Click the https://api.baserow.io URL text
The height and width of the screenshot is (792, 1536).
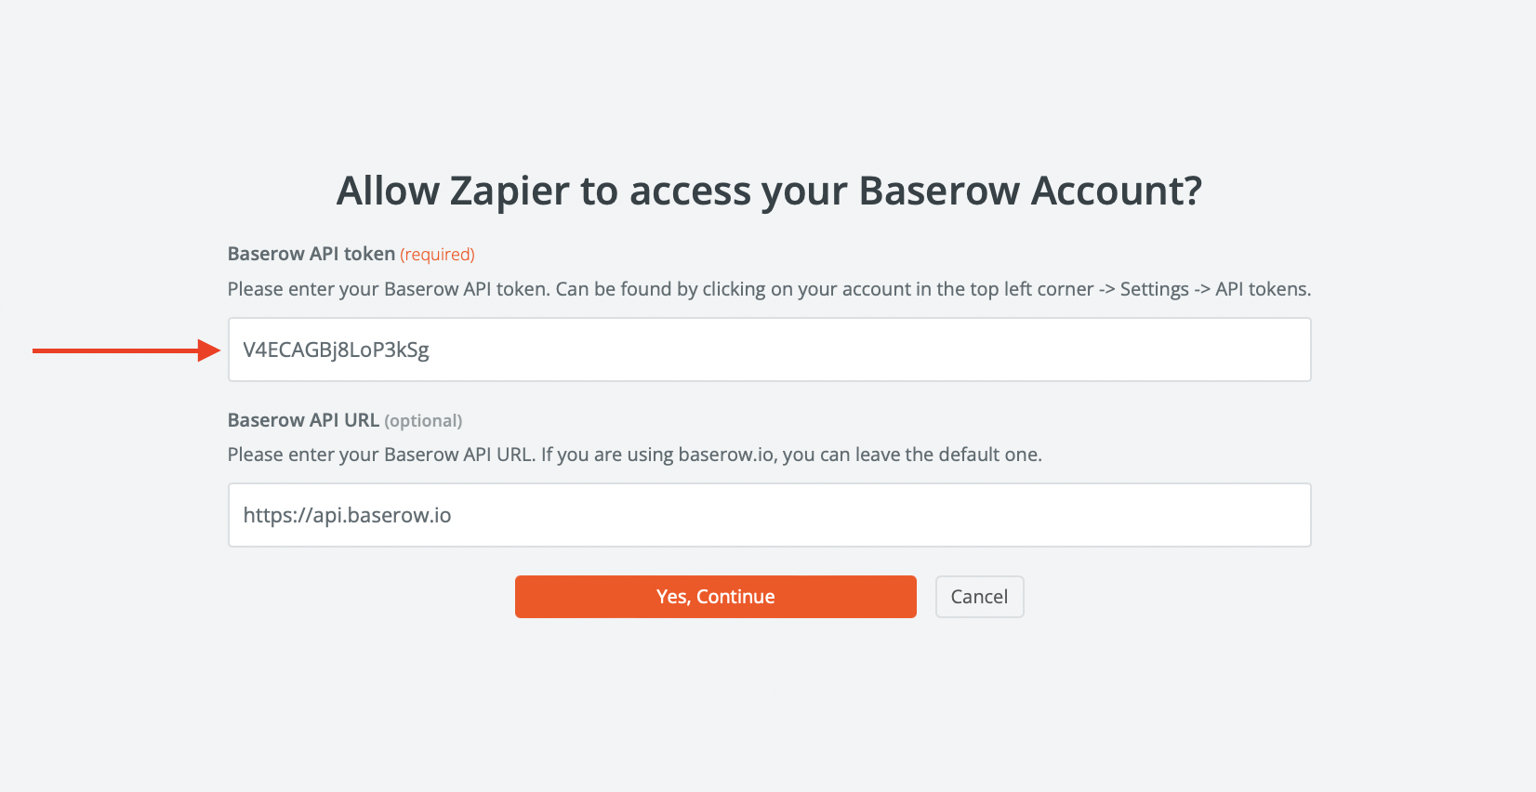point(347,516)
